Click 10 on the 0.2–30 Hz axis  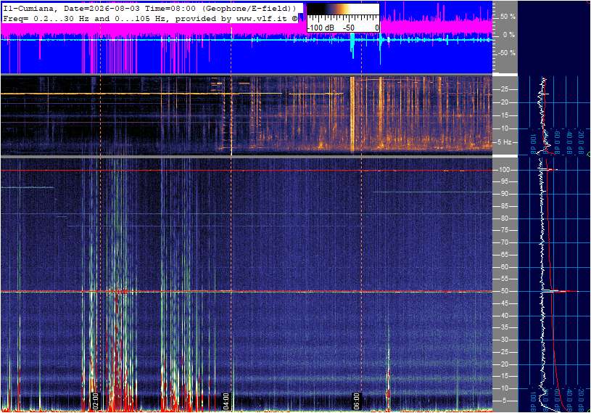(504, 128)
